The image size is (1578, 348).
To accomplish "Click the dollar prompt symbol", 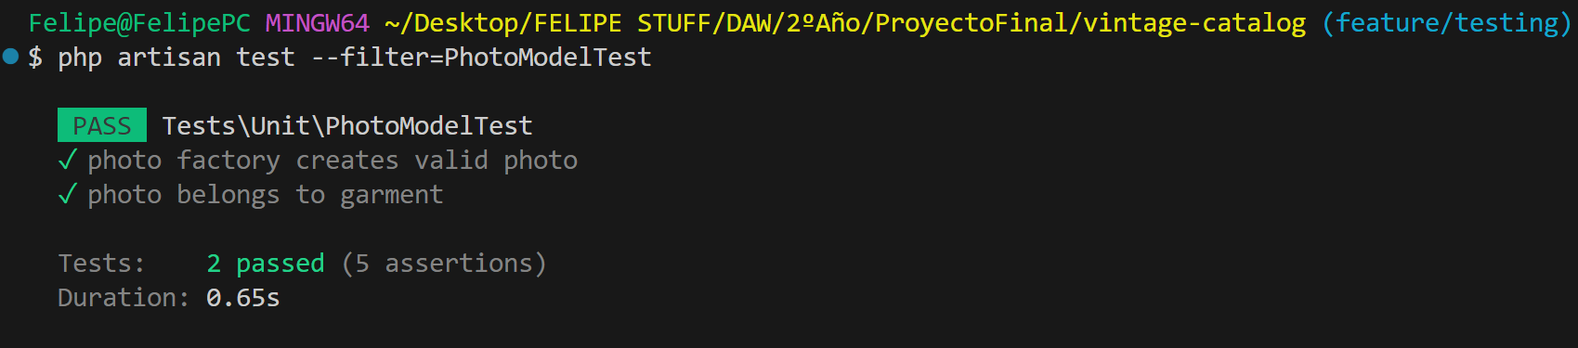I will click(x=35, y=58).
